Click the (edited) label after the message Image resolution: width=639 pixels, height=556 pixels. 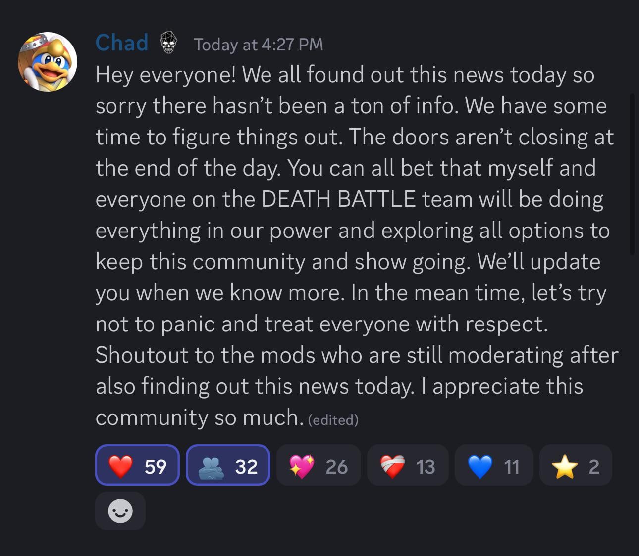[333, 420]
